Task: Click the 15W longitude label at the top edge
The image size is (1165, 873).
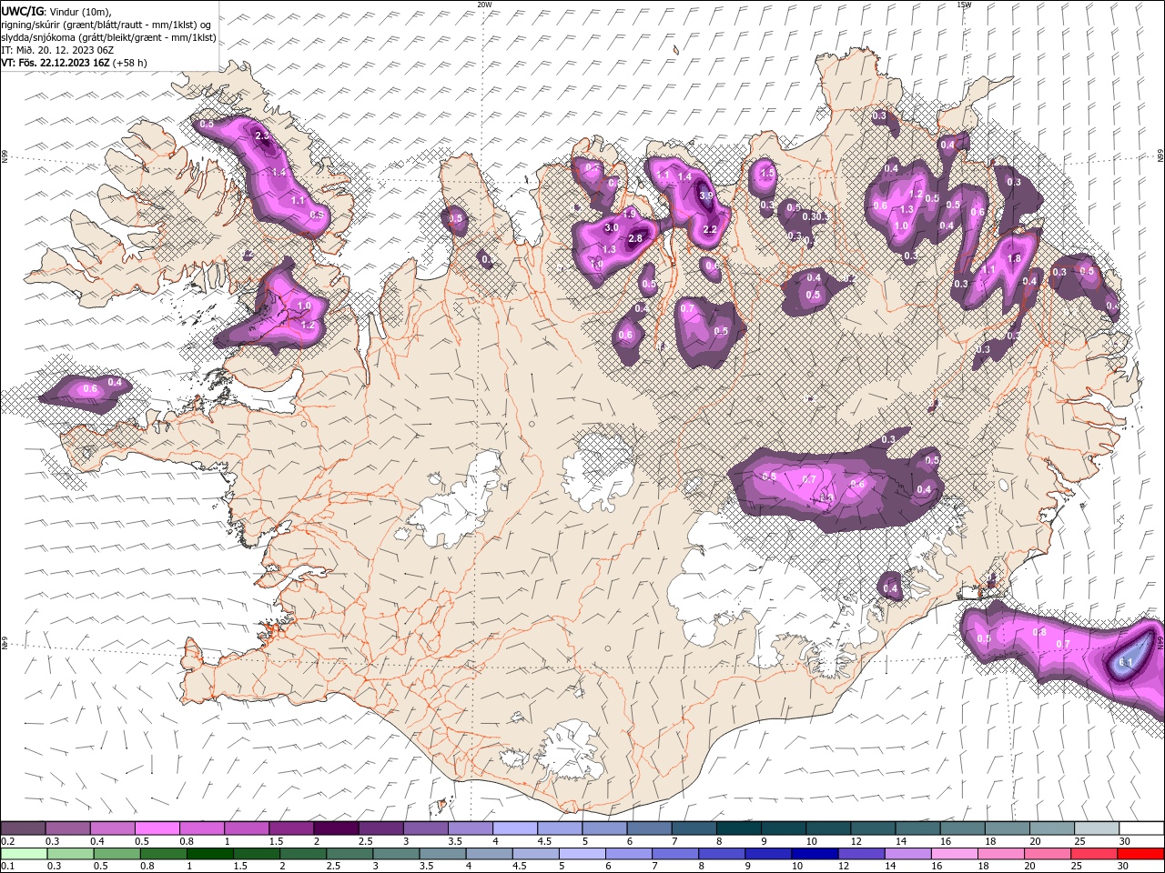Action: [964, 5]
